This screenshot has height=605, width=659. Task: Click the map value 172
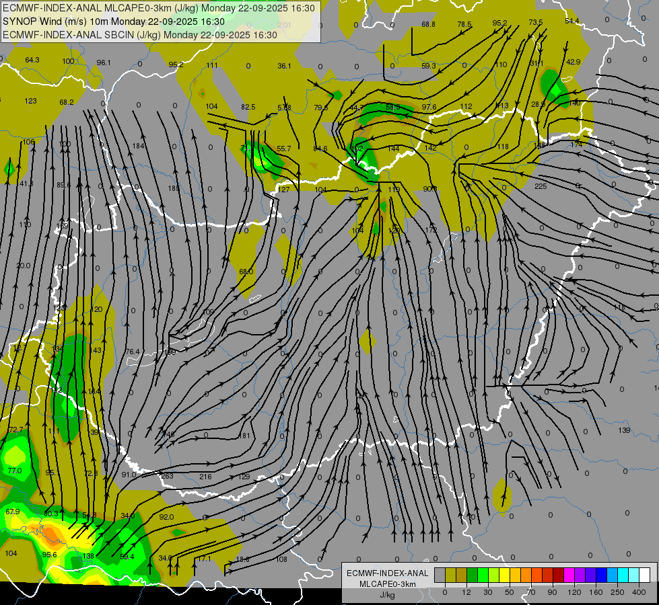[x=431, y=230]
